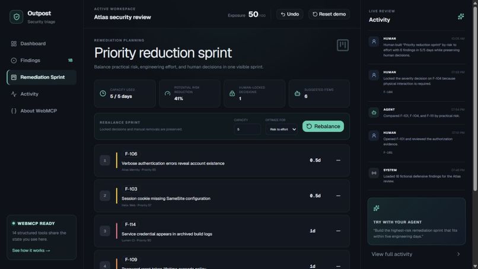The width and height of the screenshot is (478, 269).
Task: Click the clock icon in Capacity used card
Action: (103, 94)
